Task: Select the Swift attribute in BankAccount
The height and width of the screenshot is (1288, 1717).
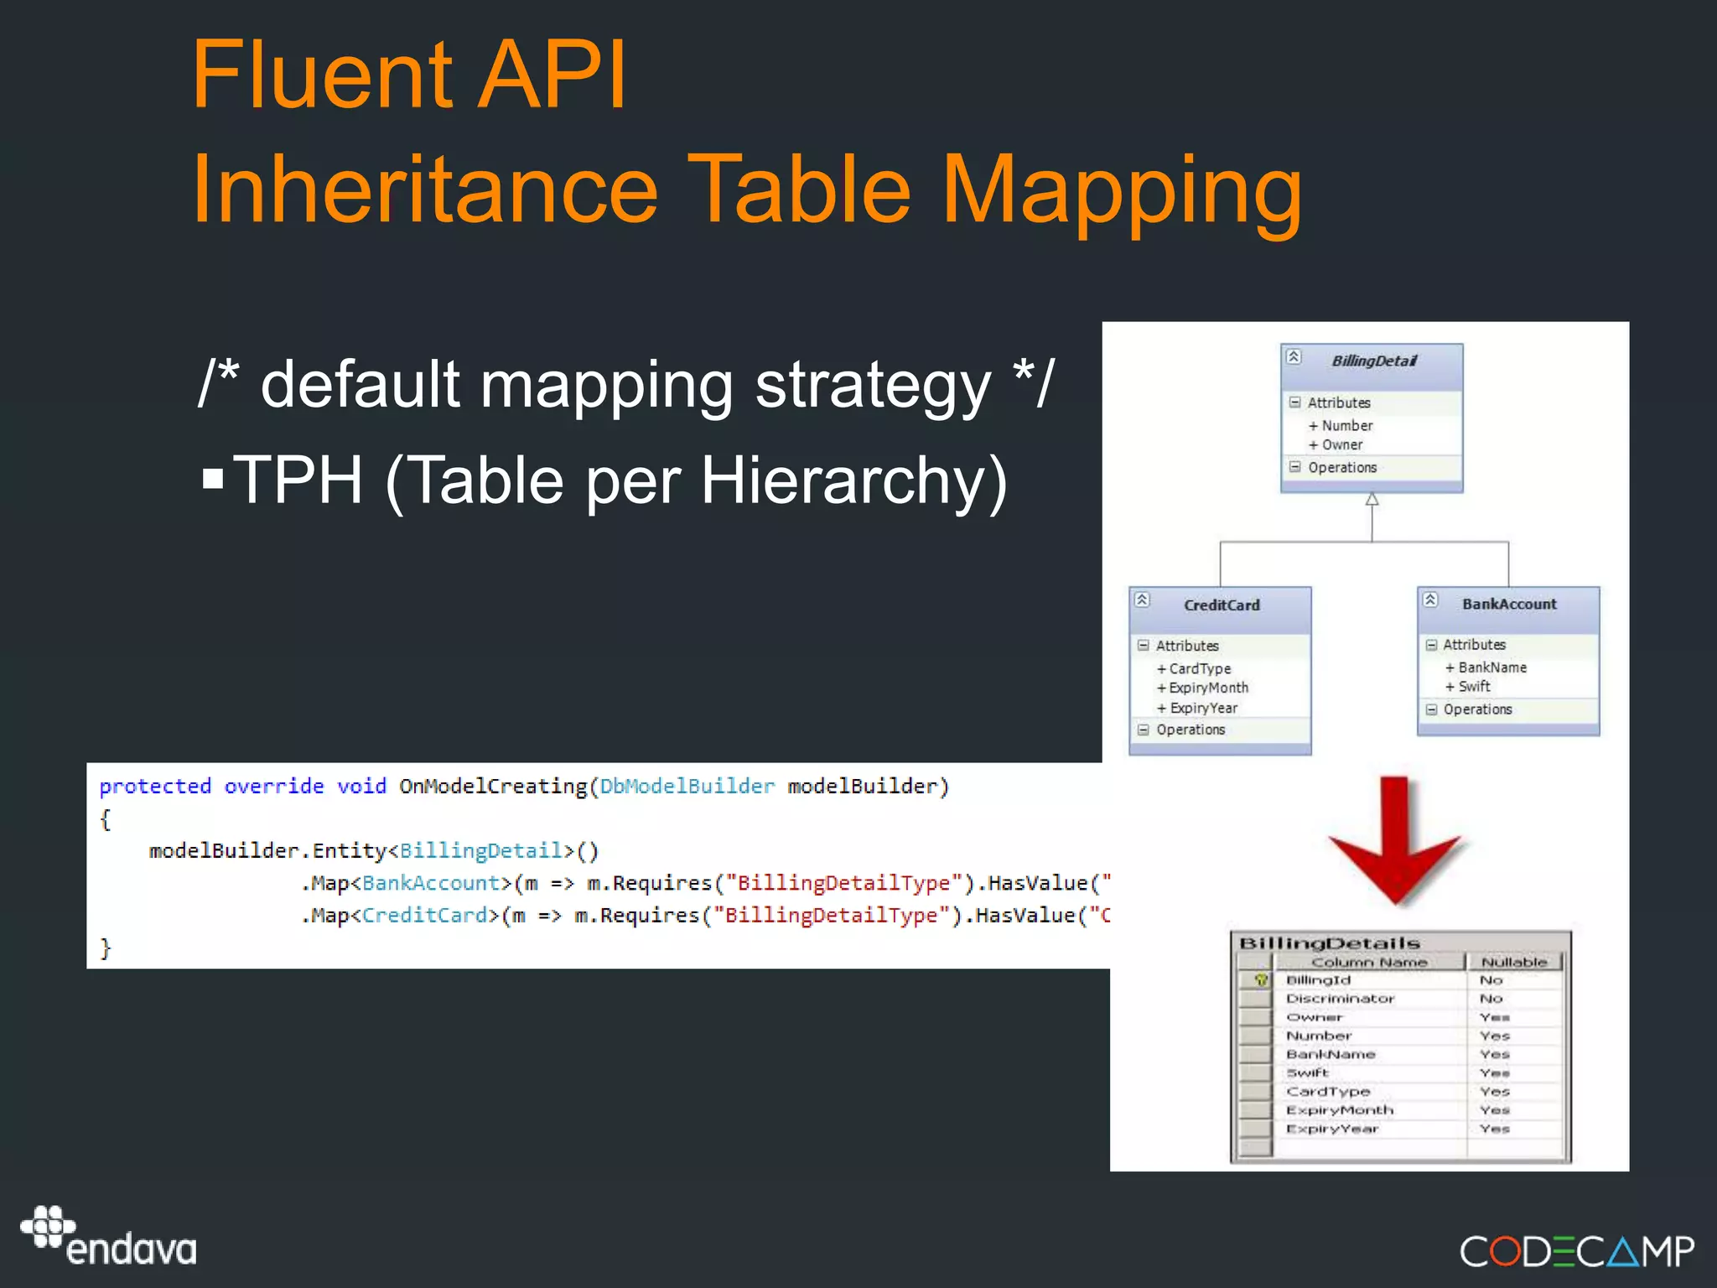Action: click(x=1467, y=687)
